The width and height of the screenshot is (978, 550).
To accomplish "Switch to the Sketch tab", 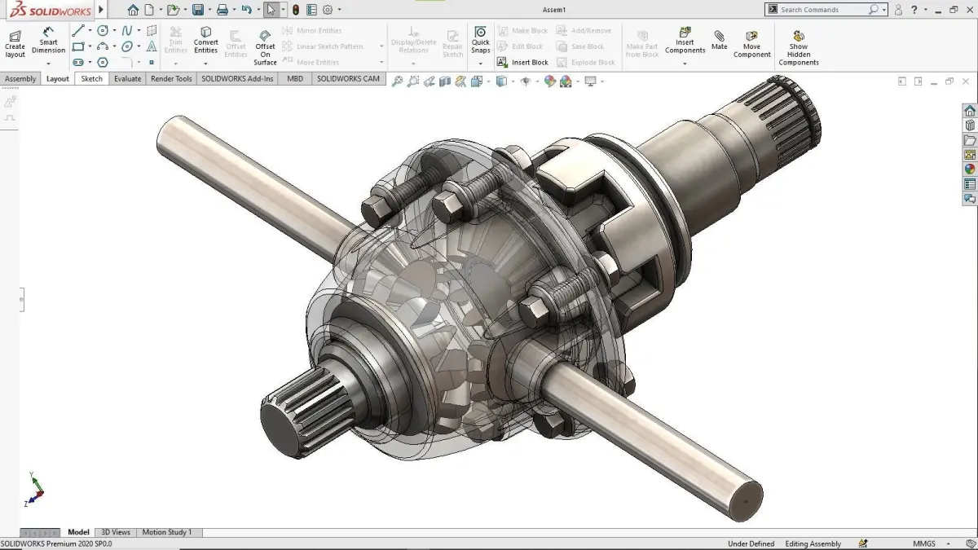I will [92, 79].
